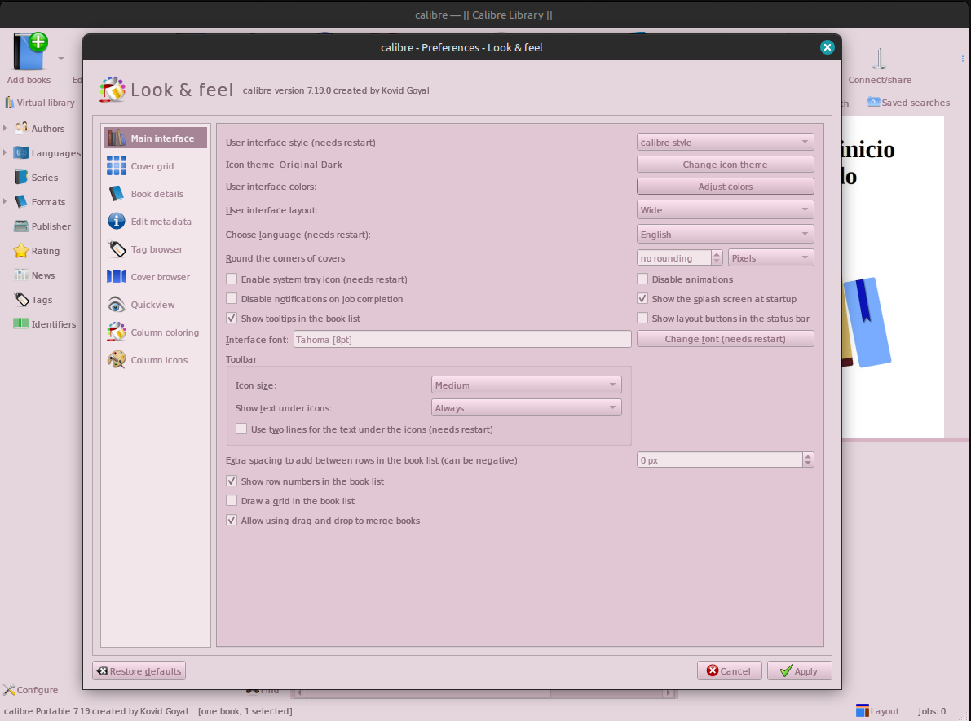Click the Apply button
This screenshot has width=971, height=721.
pyautogui.click(x=800, y=670)
